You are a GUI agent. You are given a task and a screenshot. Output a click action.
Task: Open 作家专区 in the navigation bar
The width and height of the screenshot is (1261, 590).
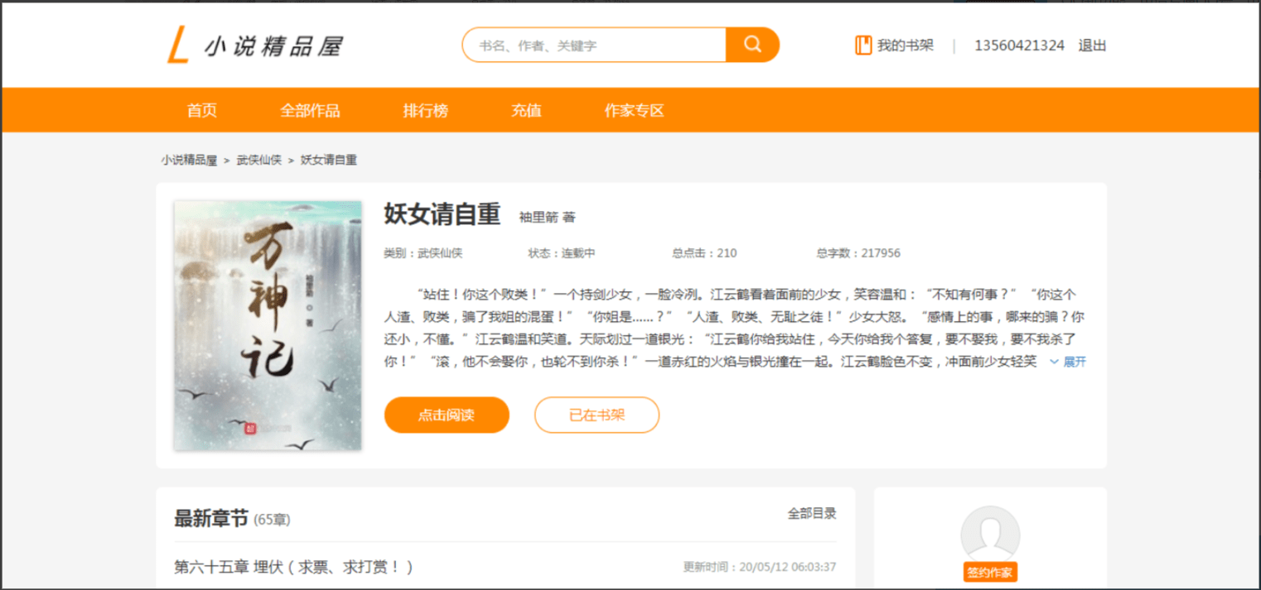(635, 110)
